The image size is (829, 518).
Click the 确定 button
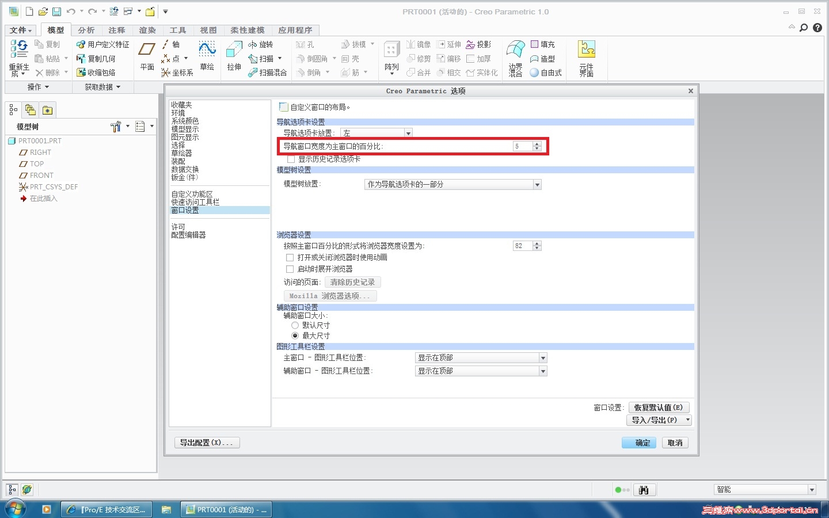point(639,443)
